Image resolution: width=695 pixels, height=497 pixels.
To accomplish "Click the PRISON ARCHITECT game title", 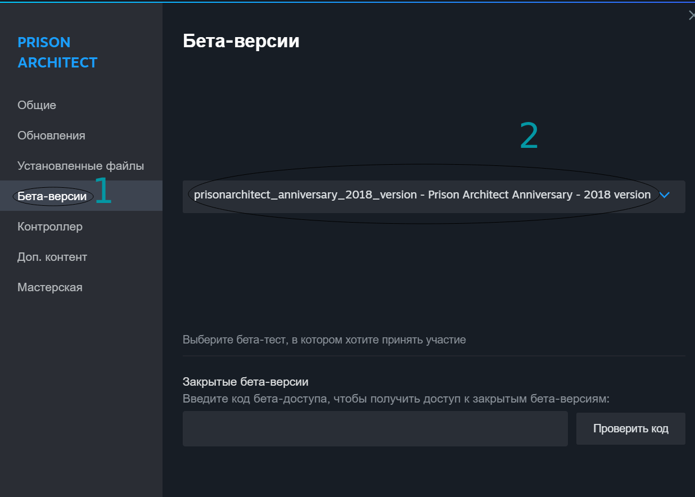I will 57,52.
